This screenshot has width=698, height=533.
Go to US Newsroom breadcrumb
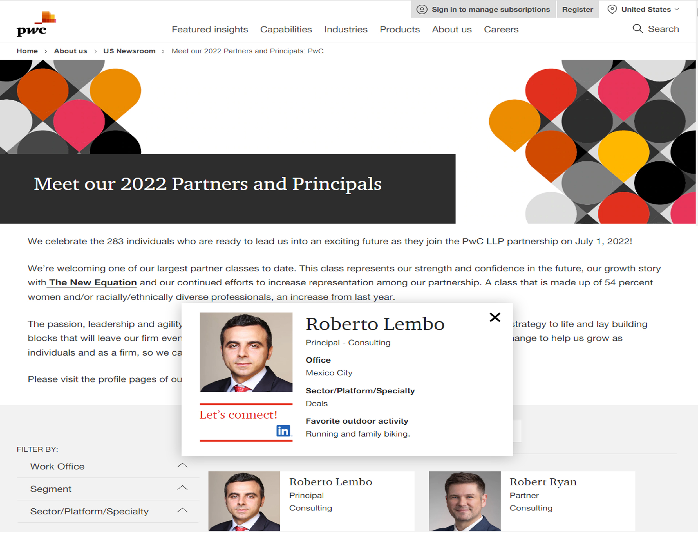(x=129, y=51)
